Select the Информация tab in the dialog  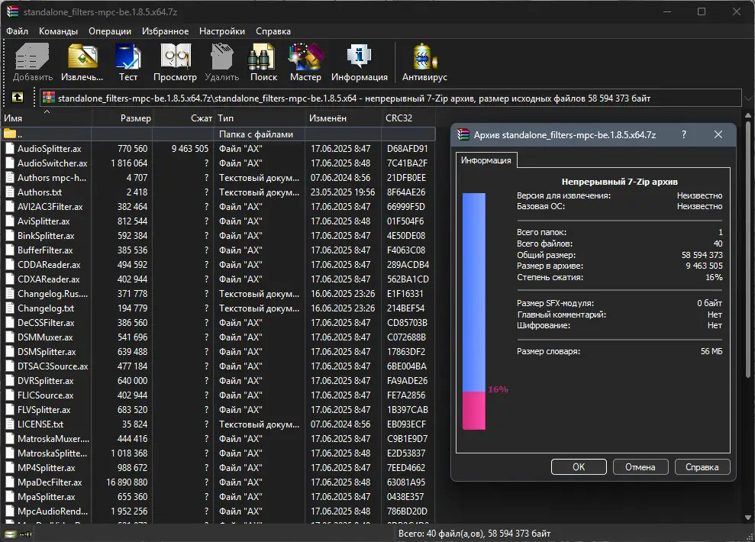coord(487,160)
